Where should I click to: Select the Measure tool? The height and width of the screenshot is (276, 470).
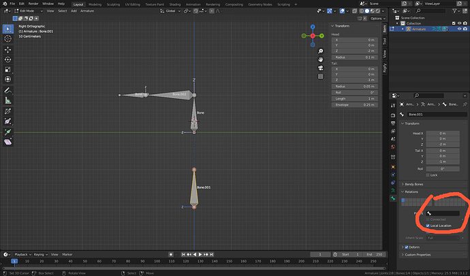[7, 100]
